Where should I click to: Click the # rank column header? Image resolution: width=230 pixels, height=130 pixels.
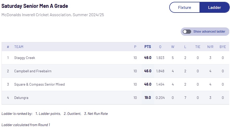[x=8, y=47]
